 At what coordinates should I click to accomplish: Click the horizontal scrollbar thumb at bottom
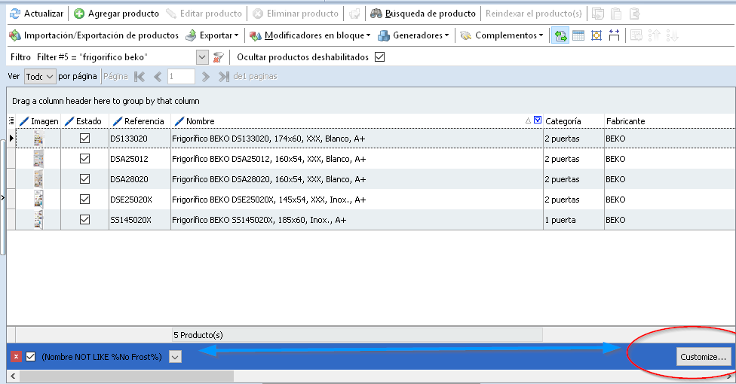pos(121,375)
